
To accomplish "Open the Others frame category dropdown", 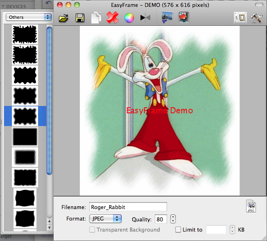I will pyautogui.click(x=29, y=17).
